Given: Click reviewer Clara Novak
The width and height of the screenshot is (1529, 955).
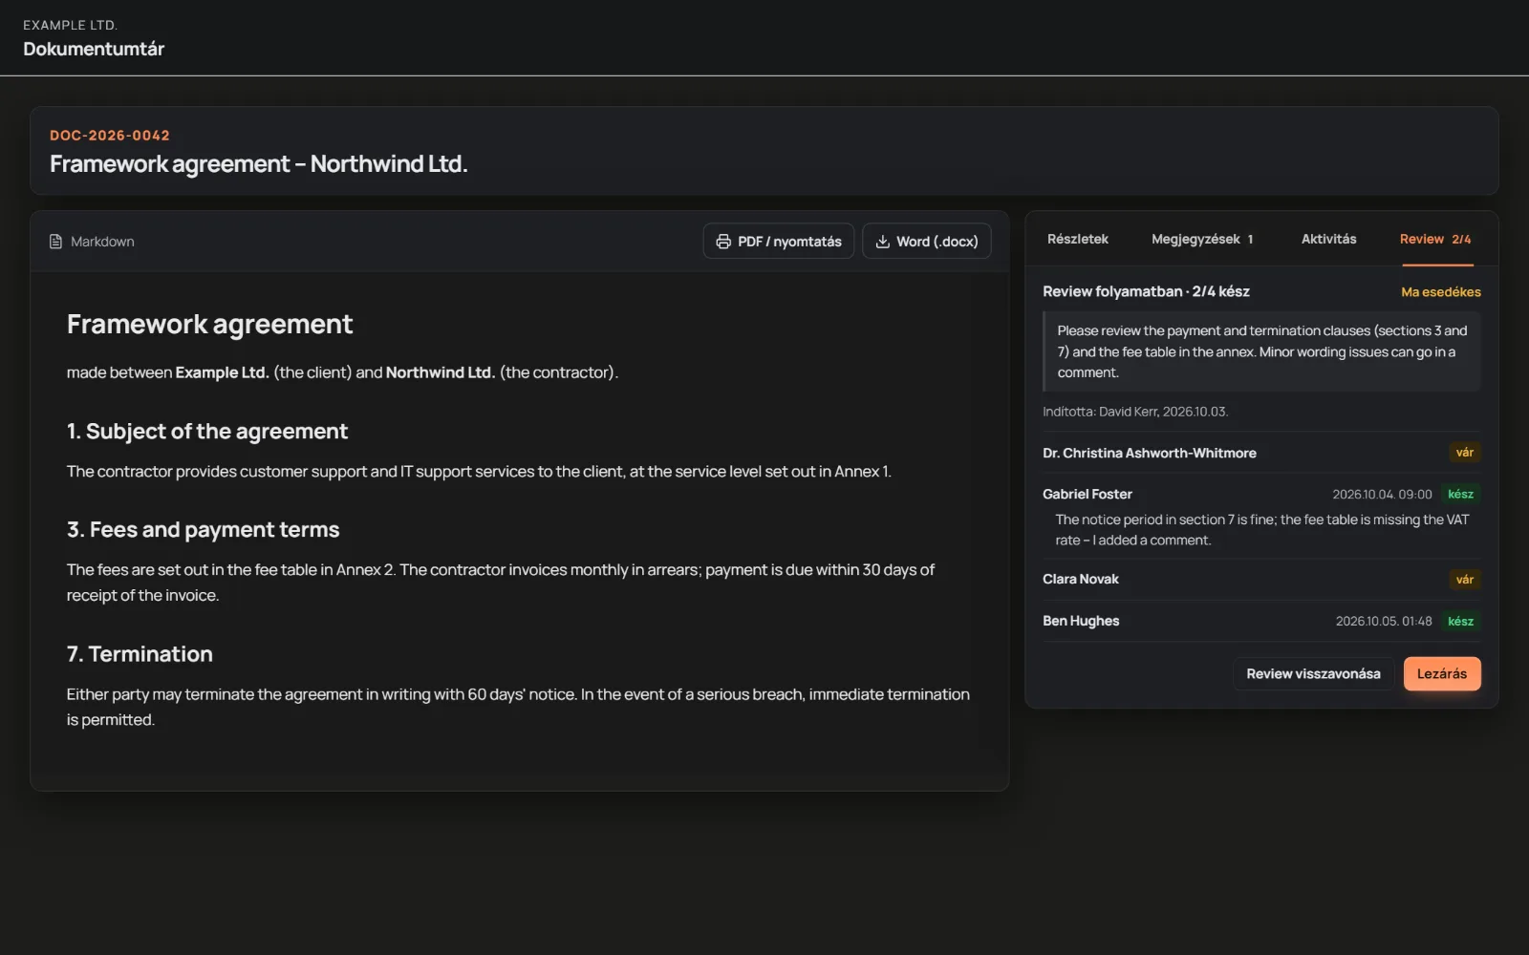Looking at the screenshot, I should (x=1081, y=579).
